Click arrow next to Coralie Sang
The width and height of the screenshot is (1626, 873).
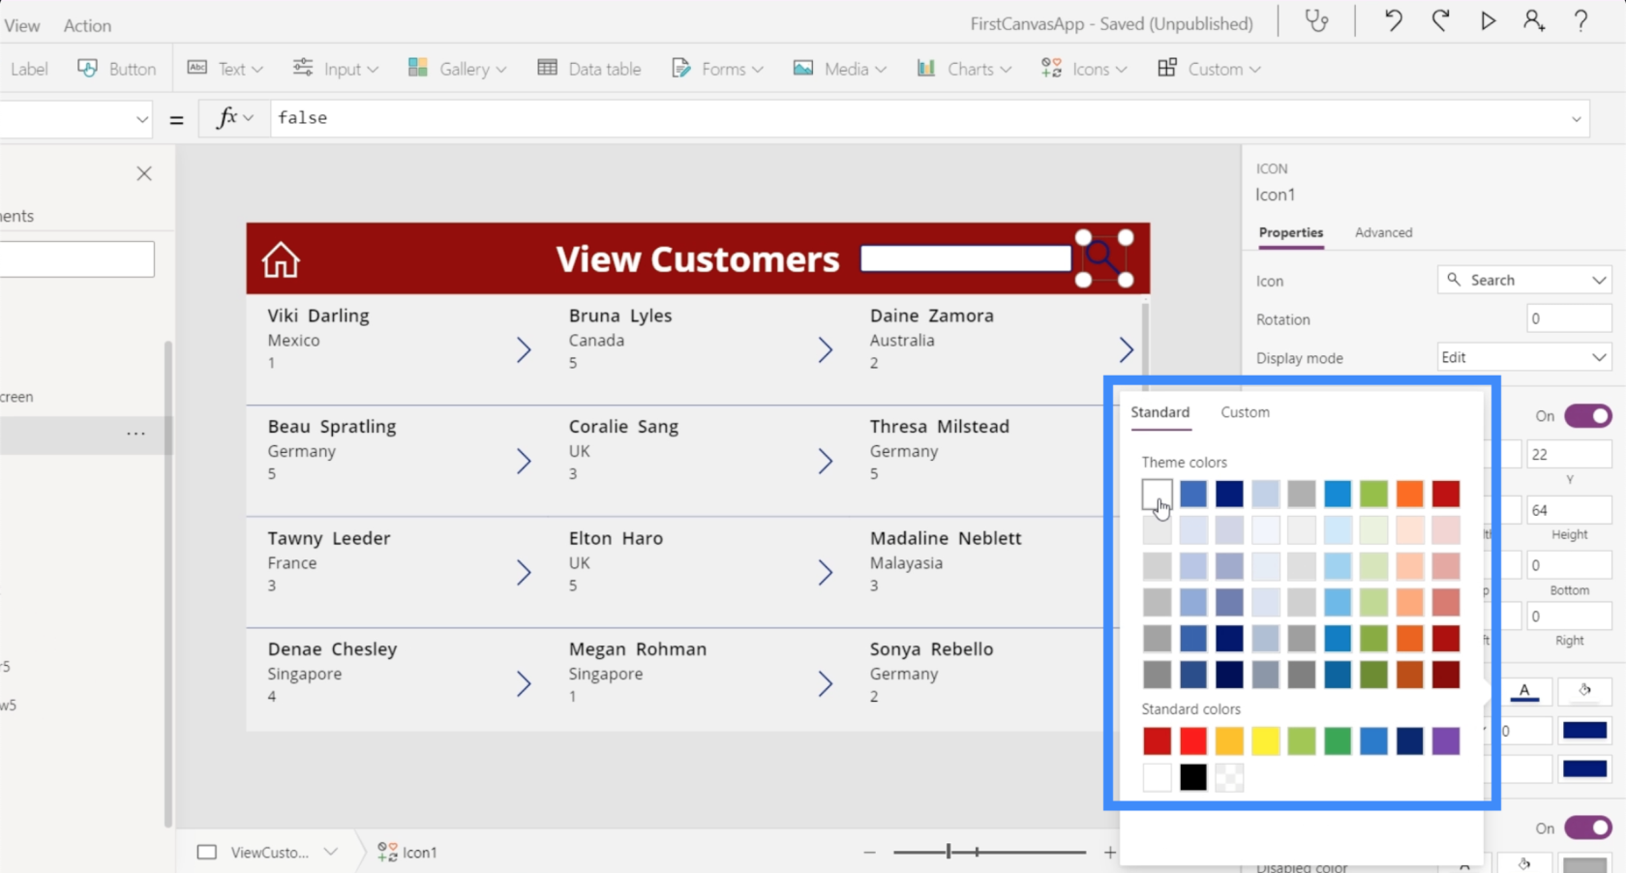tap(825, 461)
